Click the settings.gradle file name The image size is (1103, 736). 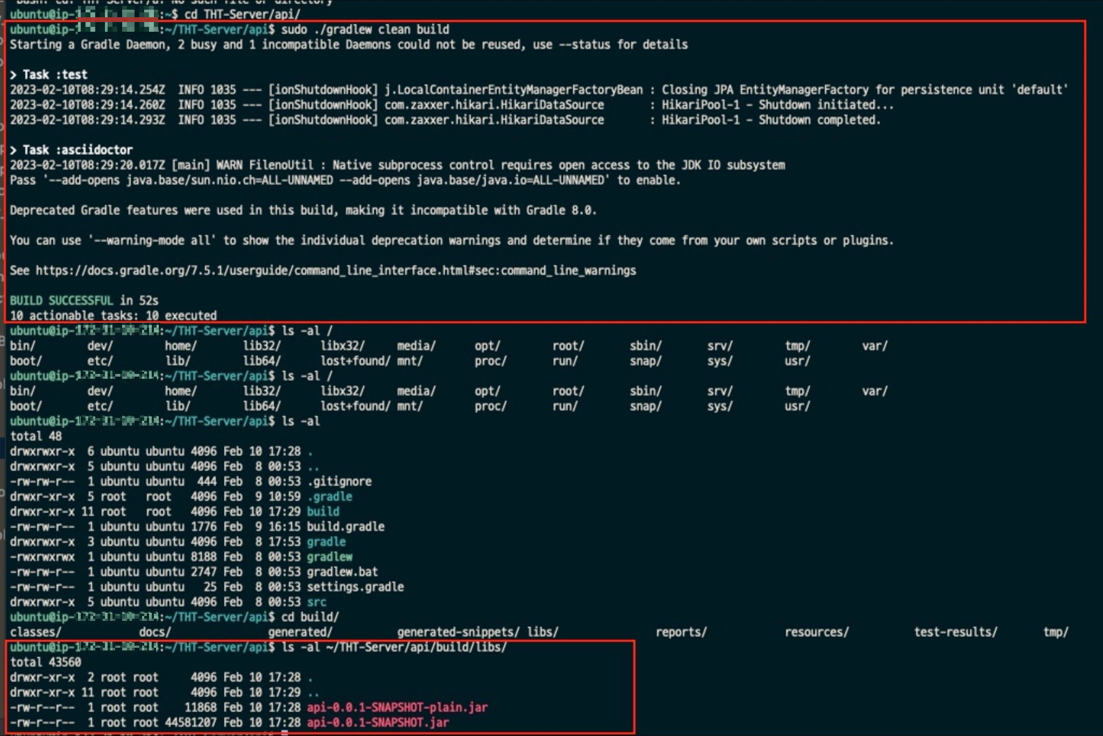click(355, 587)
